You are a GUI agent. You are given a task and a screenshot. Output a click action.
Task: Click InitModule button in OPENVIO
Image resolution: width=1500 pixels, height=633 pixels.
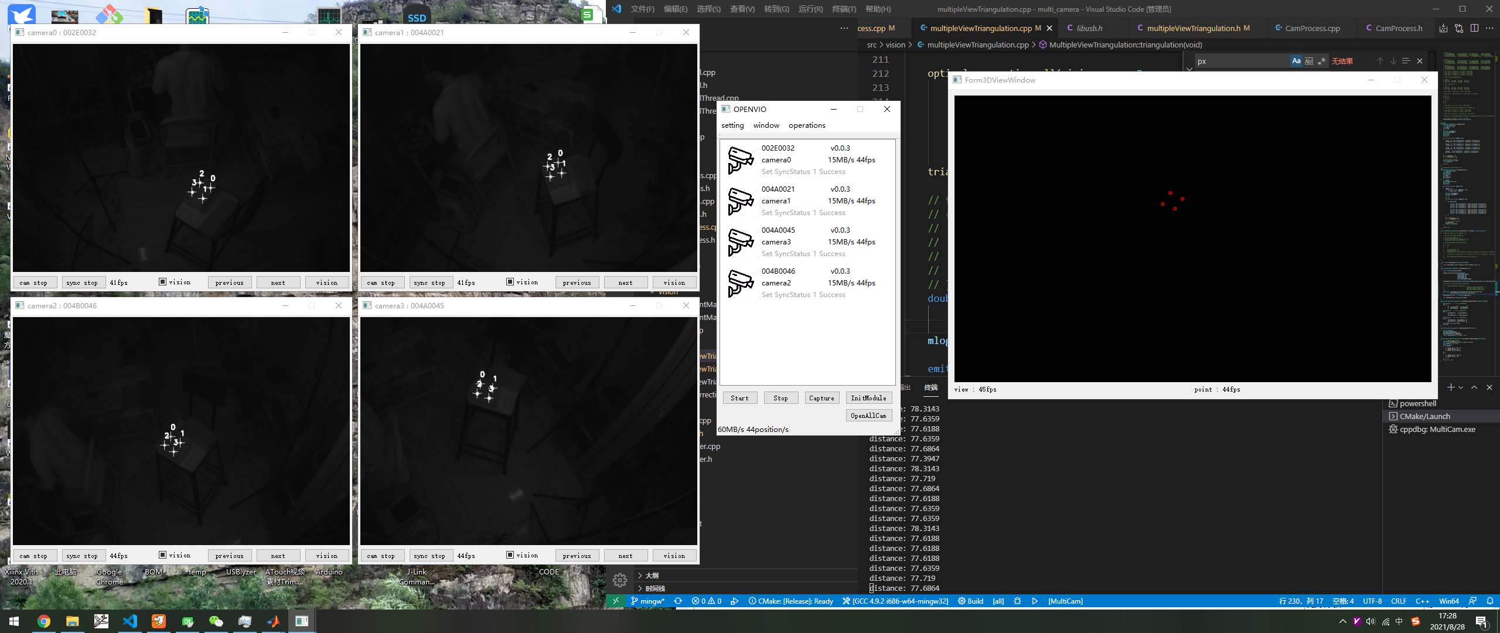coord(868,398)
